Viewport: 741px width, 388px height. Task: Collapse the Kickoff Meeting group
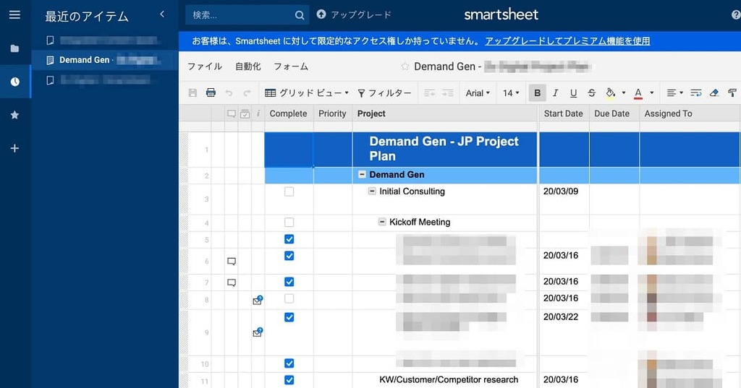[x=382, y=222]
